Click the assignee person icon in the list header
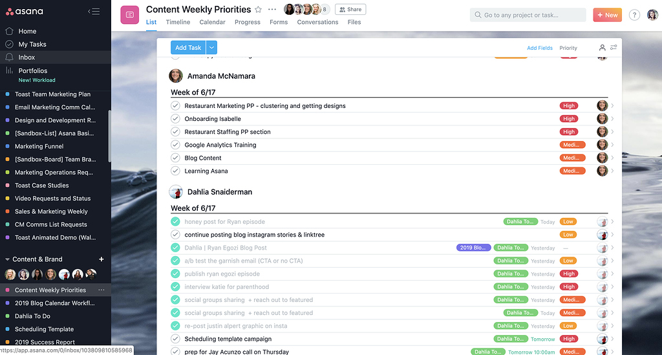The width and height of the screenshot is (662, 355). (602, 48)
